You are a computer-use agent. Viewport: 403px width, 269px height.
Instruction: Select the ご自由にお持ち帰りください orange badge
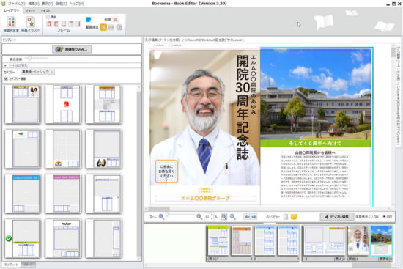(x=166, y=172)
